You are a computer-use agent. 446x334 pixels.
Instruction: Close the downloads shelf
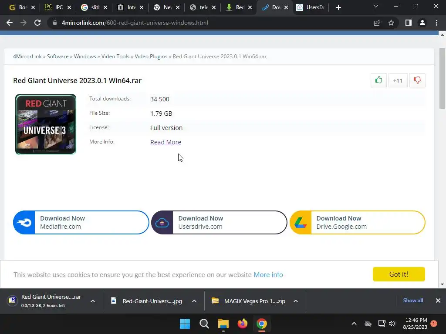pyautogui.click(x=438, y=301)
